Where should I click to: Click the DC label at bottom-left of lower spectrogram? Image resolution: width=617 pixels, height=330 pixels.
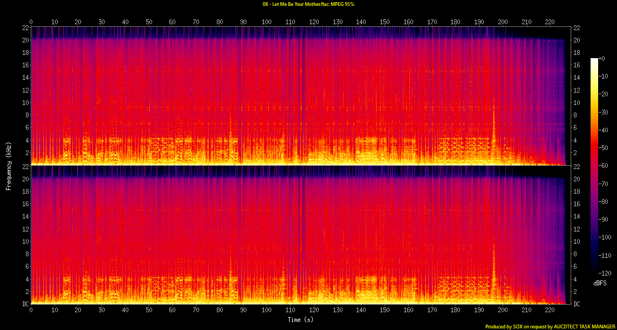point(25,304)
